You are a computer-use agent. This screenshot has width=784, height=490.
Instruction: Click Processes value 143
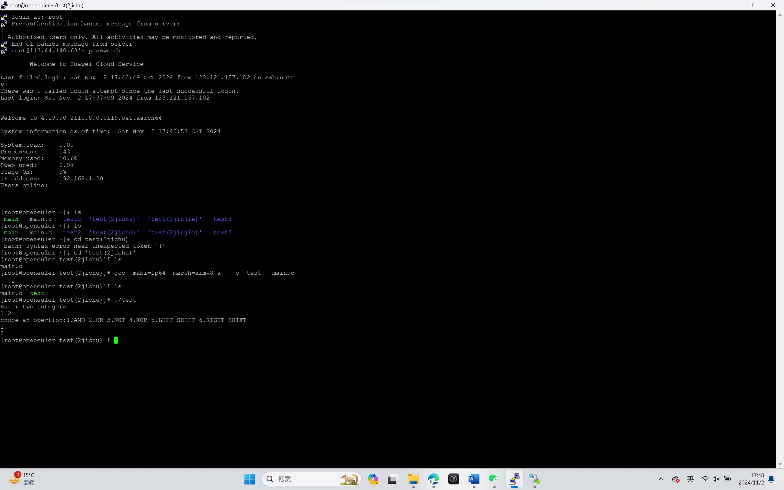point(65,152)
